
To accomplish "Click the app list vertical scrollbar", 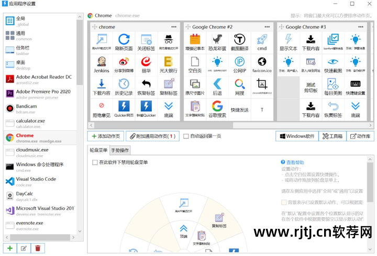I will point(80,52).
